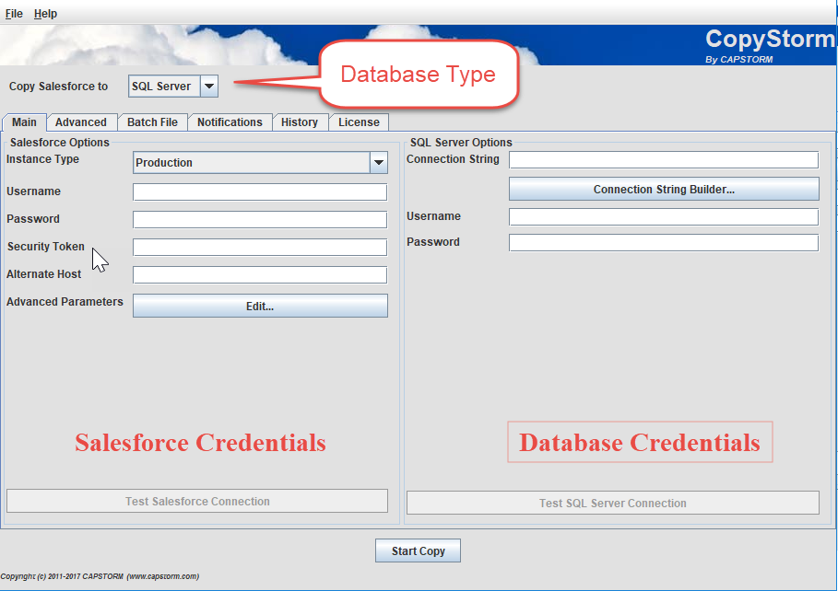Click the Copy Salesforce to label
This screenshot has width=838, height=591.
coord(58,87)
